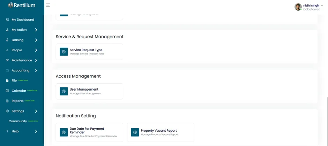Click the User Management card icon
The width and height of the screenshot is (328, 146).
[64, 91]
